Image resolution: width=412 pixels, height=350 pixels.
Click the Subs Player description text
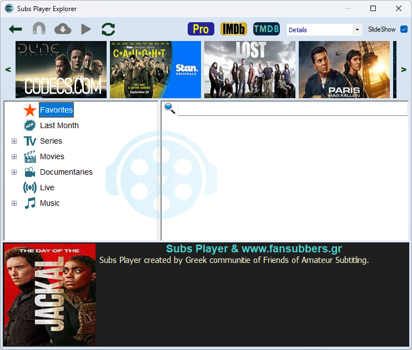(234, 260)
